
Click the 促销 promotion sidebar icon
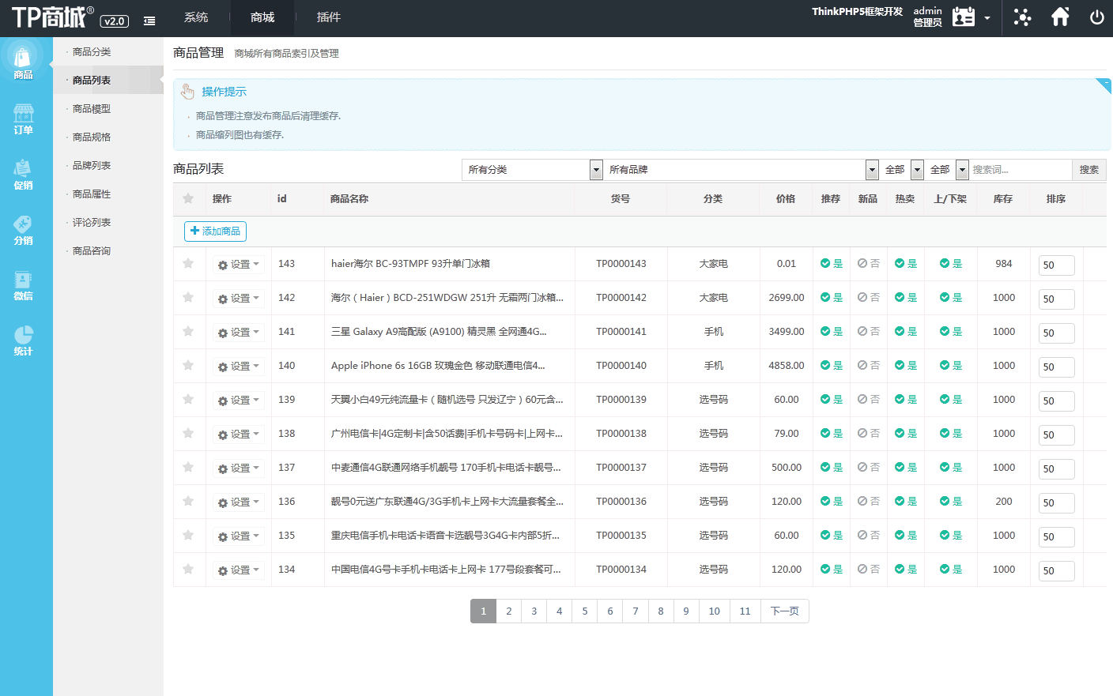click(x=24, y=174)
